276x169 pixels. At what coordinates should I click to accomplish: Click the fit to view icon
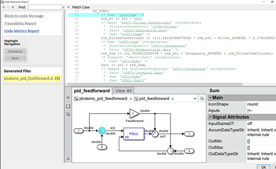point(68,106)
